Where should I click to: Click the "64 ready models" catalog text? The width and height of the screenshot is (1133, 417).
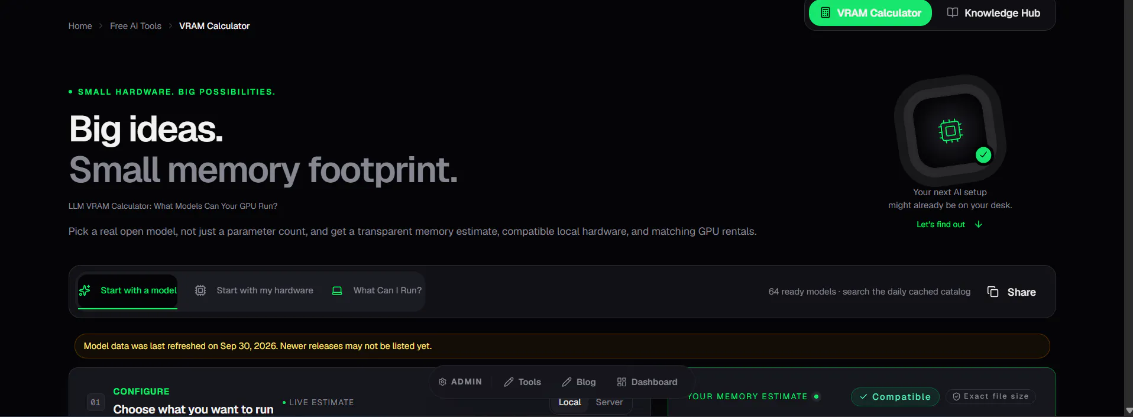click(x=869, y=292)
